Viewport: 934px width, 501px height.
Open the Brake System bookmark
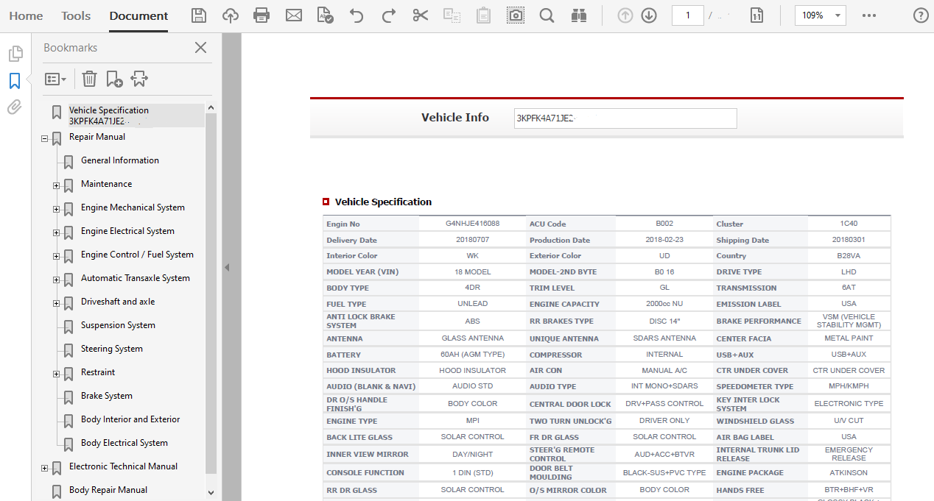click(x=107, y=396)
